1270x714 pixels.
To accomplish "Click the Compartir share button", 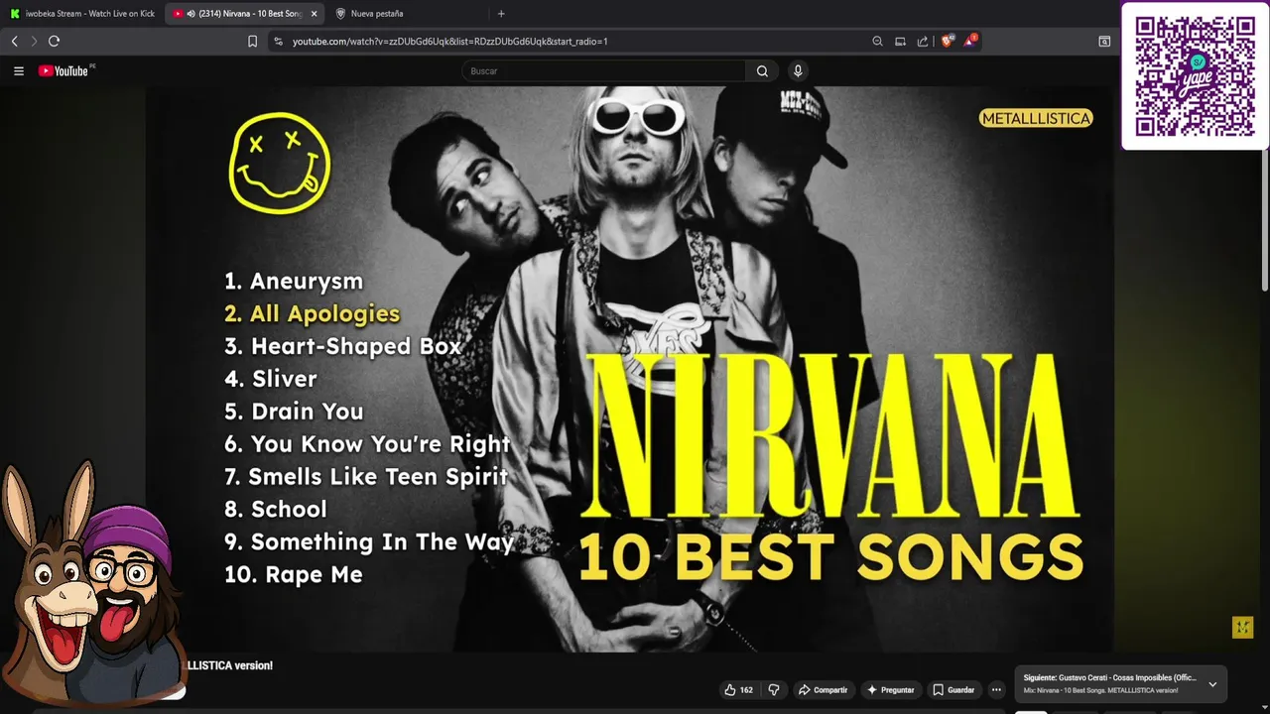I will pos(824,690).
